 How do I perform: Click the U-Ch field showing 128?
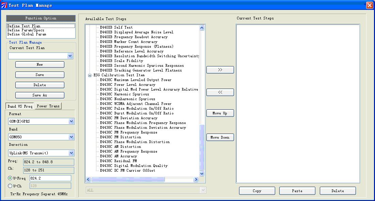pyautogui.click(x=50, y=186)
